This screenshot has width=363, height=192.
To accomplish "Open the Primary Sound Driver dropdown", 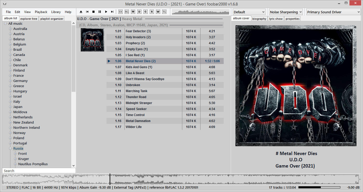I will coord(333,12).
